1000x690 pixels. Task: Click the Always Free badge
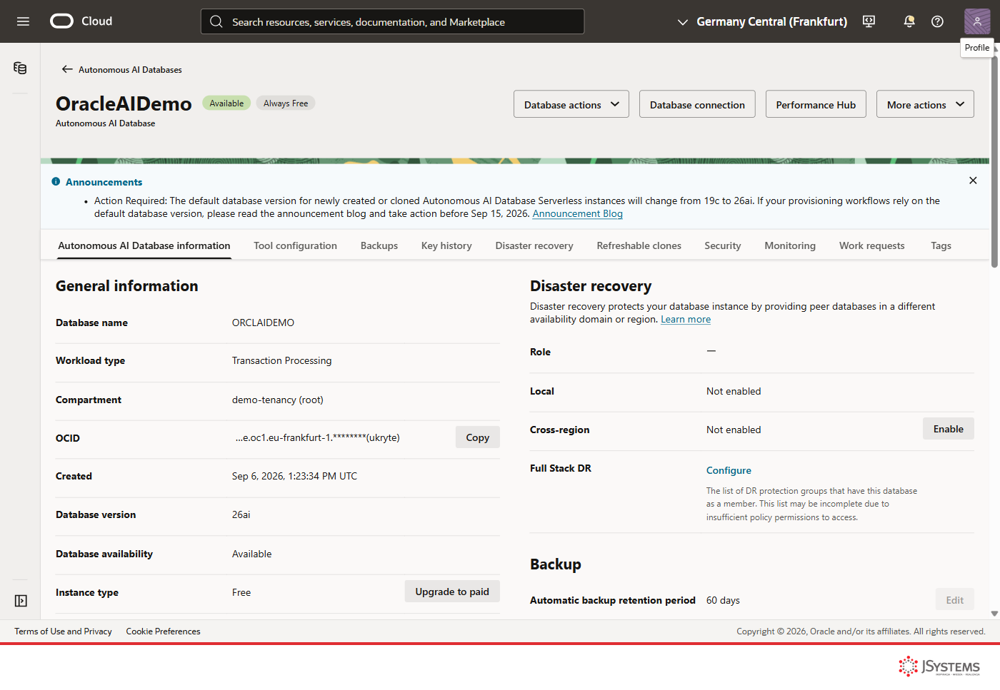286,103
